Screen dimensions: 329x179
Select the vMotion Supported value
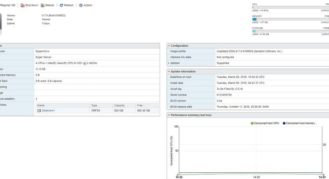(x=223, y=63)
